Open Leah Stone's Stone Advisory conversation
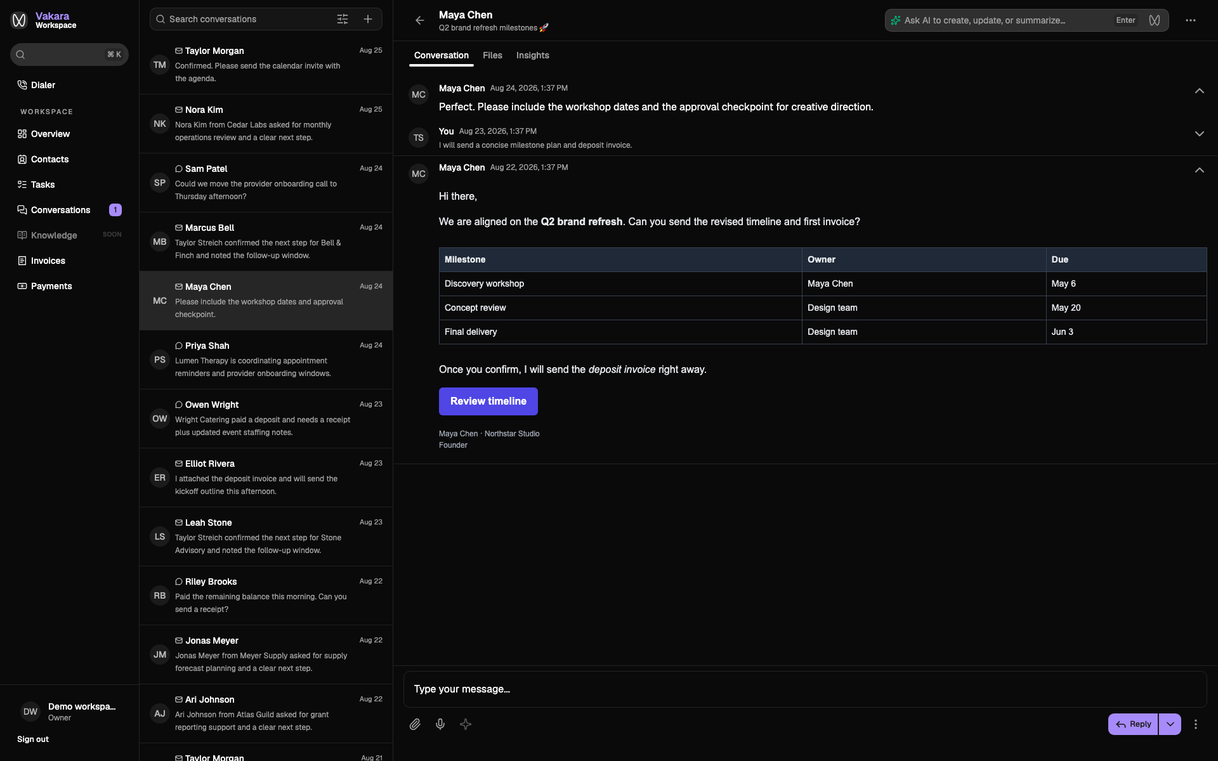This screenshot has height=761, width=1218. pos(266,537)
